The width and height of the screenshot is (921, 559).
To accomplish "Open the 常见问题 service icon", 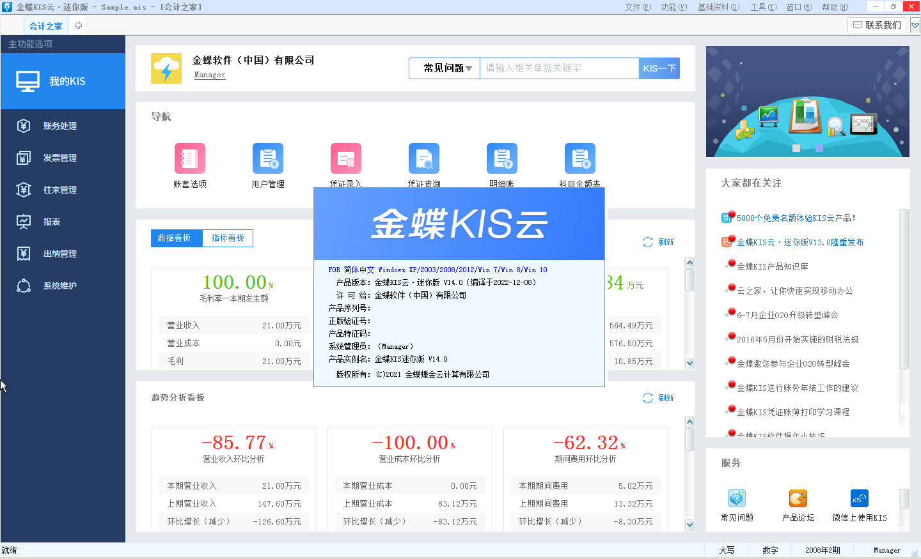I will [x=737, y=498].
